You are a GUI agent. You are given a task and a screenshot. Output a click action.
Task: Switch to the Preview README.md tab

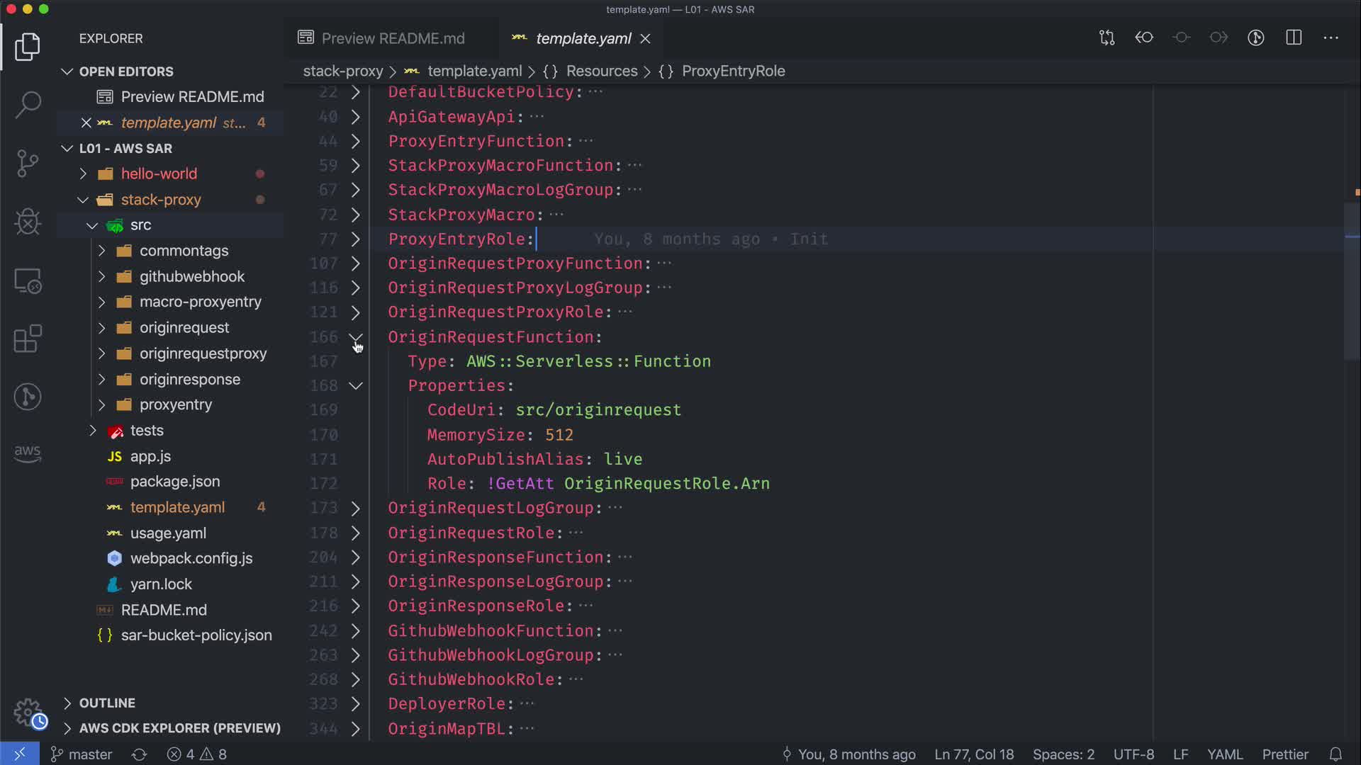tap(392, 38)
